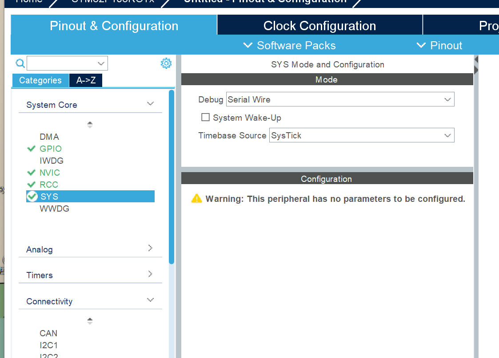Open the Pinout menu
The height and width of the screenshot is (358, 499).
point(439,45)
